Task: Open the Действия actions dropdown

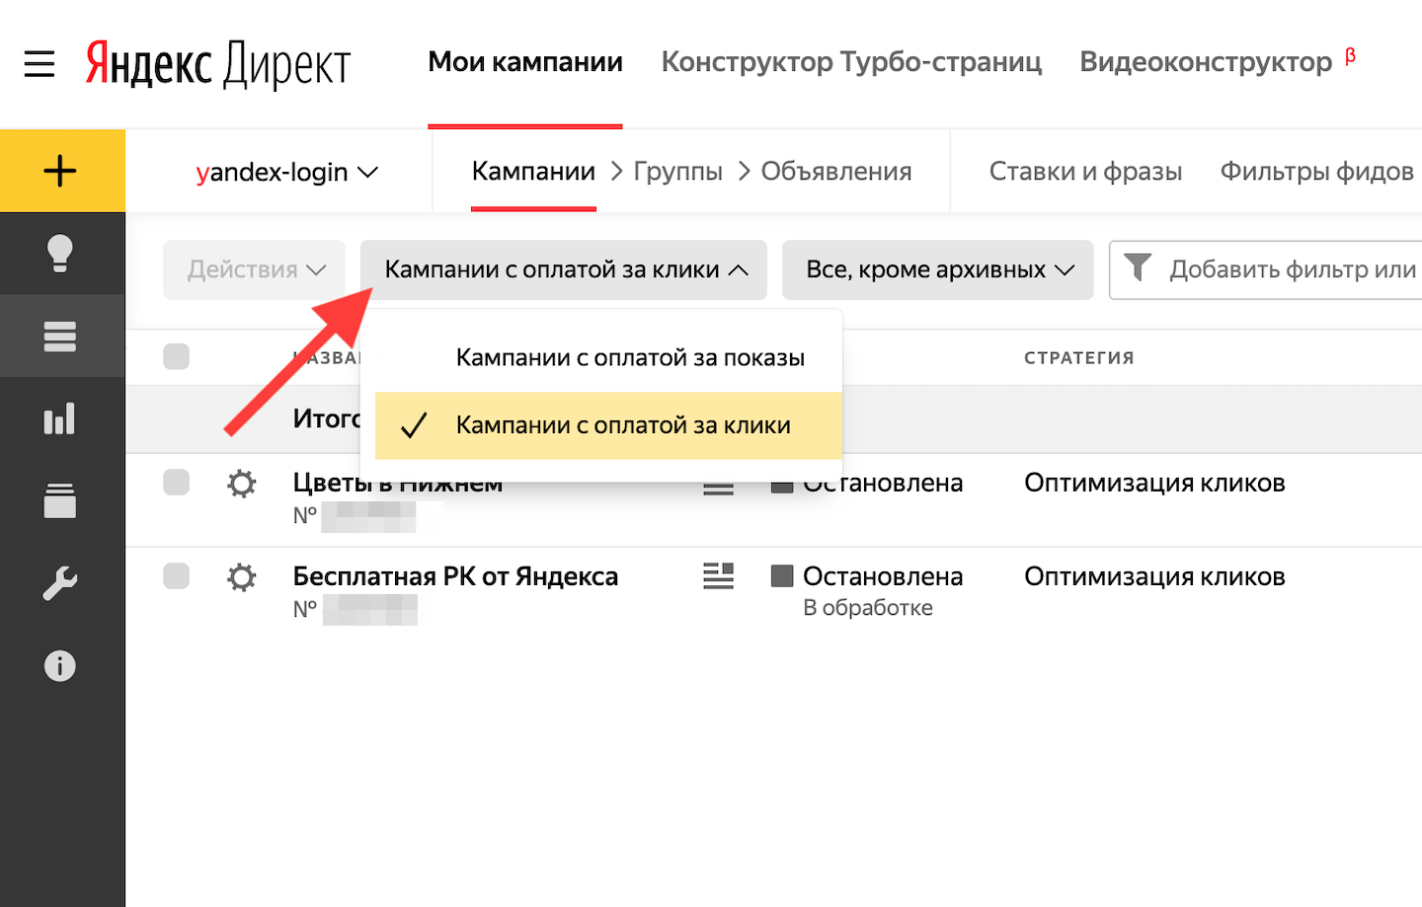Action: pyautogui.click(x=255, y=269)
